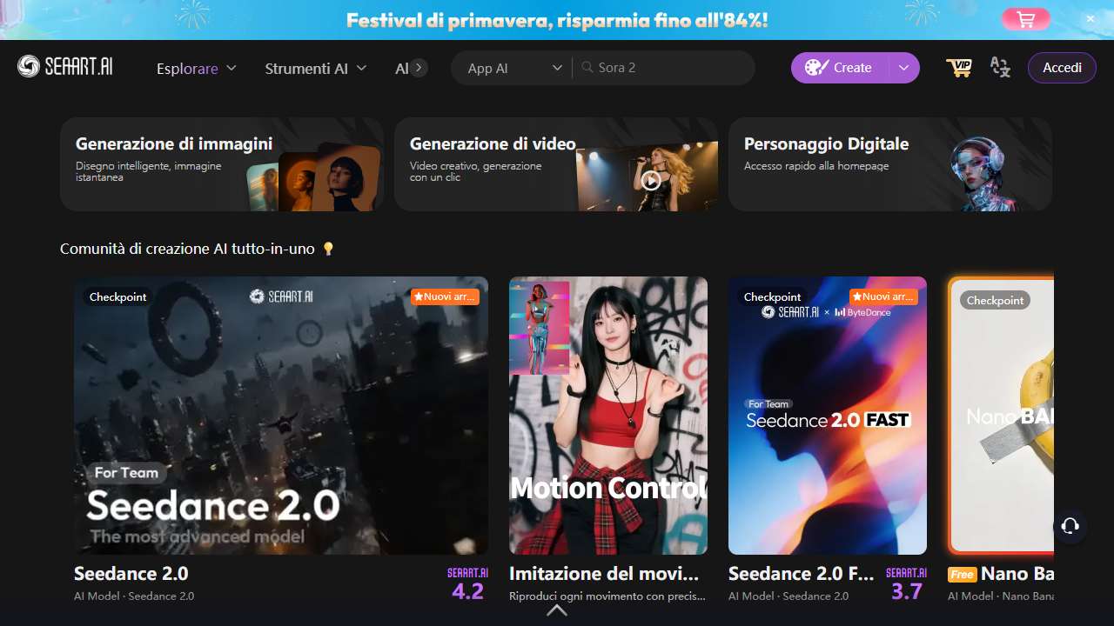Open the customer support headset icon
Viewport: 1114px width, 626px height.
point(1070,526)
